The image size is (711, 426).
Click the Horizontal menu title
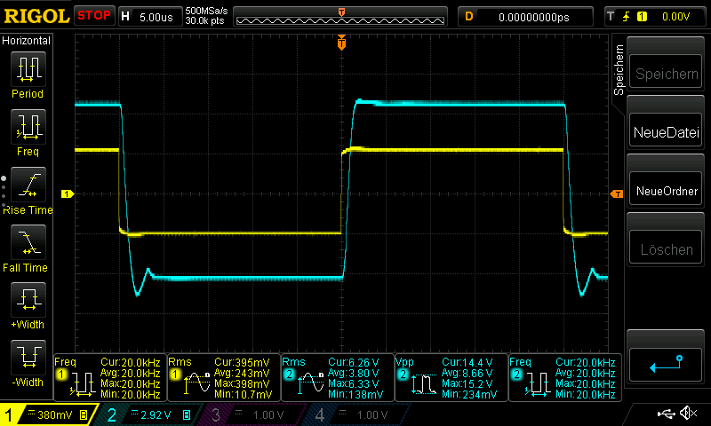tap(26, 41)
